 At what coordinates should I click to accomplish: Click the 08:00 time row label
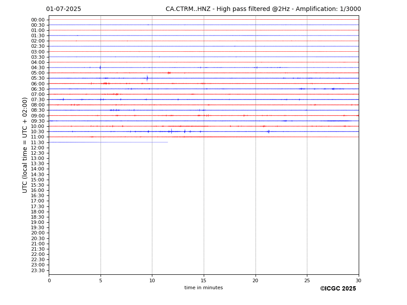(38, 105)
